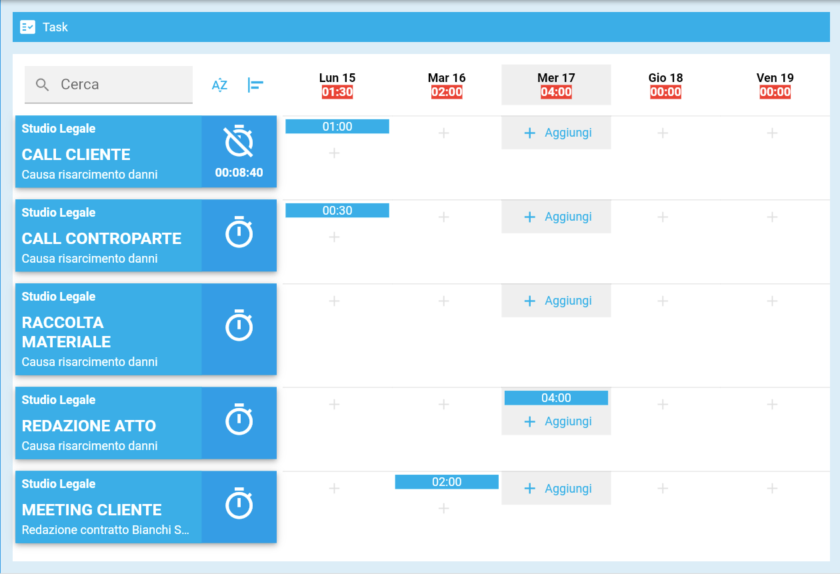Click Aggiungi under REDAZIONE ATTO's 04:00 entry
The height and width of the screenshot is (574, 840).
[x=556, y=421]
